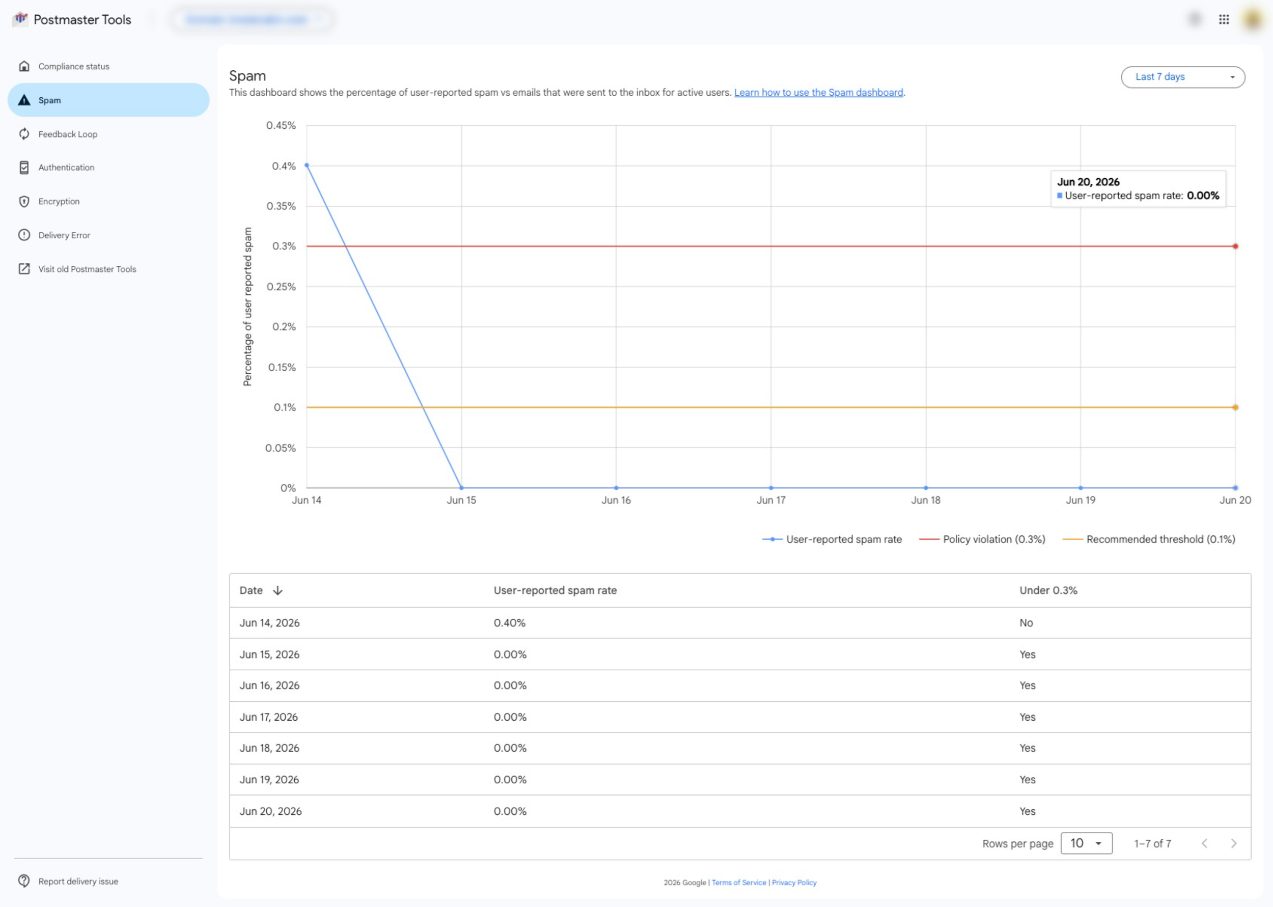Screen dimensions: 1273x907
Task: Open Compliance status page
Action: tap(108, 66)
